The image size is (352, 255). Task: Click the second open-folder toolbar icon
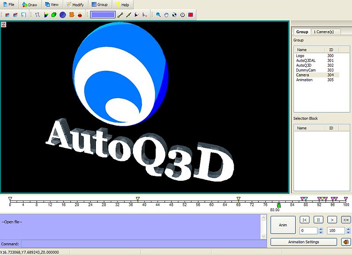(x=15, y=15)
